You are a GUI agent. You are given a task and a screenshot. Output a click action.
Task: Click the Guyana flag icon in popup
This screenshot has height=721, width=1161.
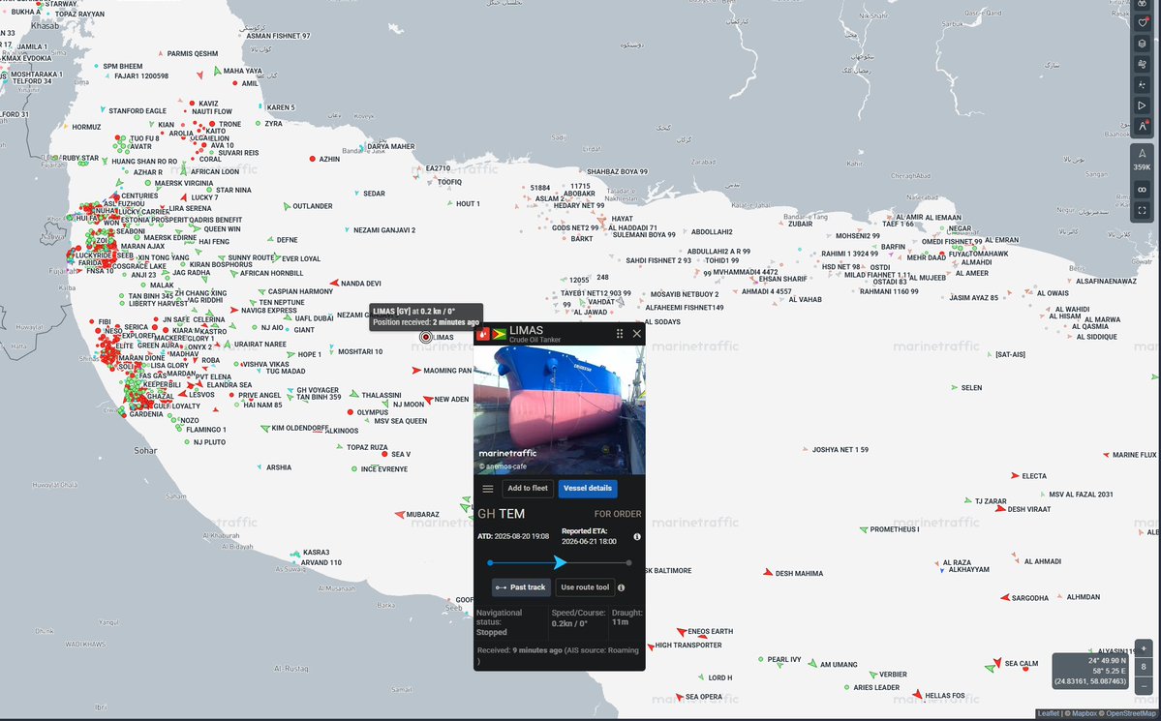click(x=500, y=334)
